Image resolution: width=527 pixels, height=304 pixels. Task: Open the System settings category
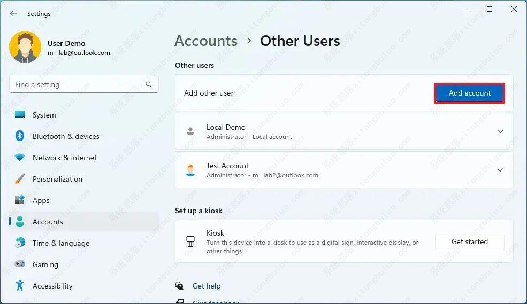coord(44,115)
